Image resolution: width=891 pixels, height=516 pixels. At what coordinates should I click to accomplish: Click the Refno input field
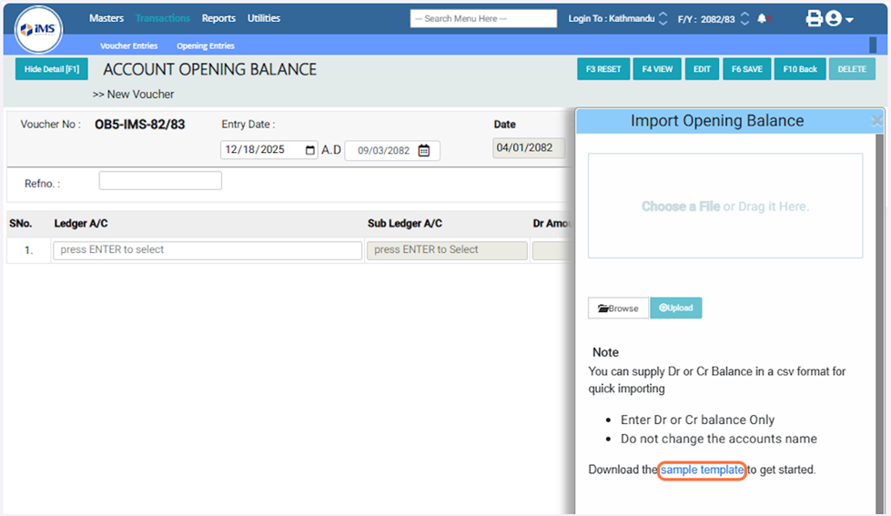click(160, 181)
